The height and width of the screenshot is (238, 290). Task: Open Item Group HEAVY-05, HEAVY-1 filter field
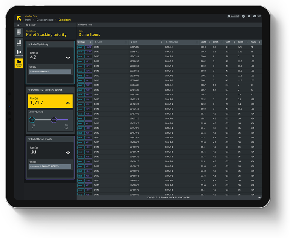(x=50, y=166)
